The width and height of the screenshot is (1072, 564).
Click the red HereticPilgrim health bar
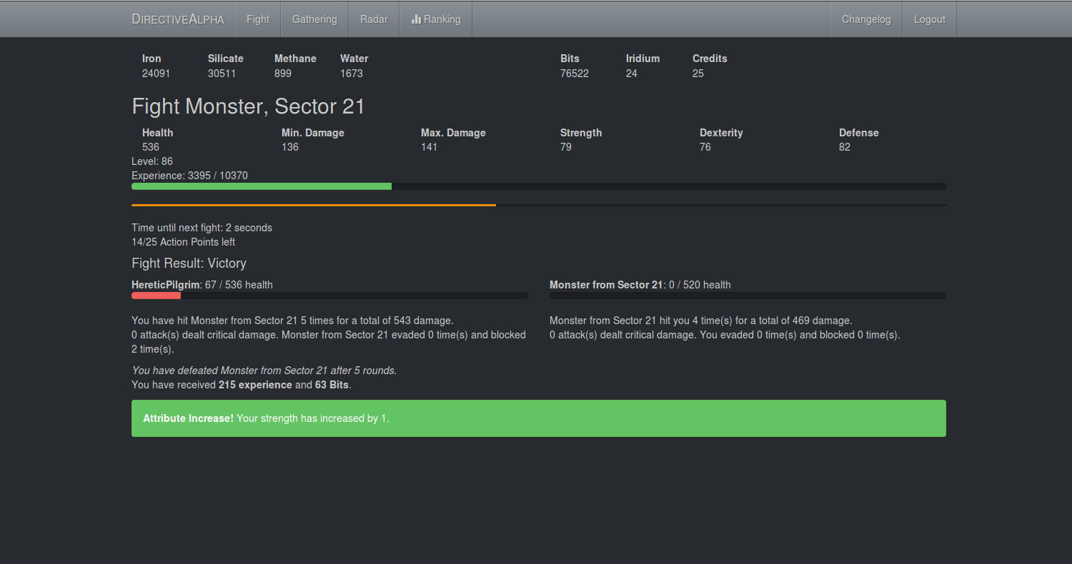(x=156, y=296)
